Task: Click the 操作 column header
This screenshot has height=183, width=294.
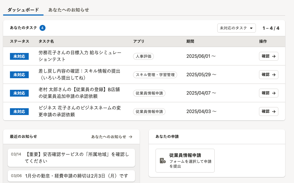Action: (x=263, y=41)
